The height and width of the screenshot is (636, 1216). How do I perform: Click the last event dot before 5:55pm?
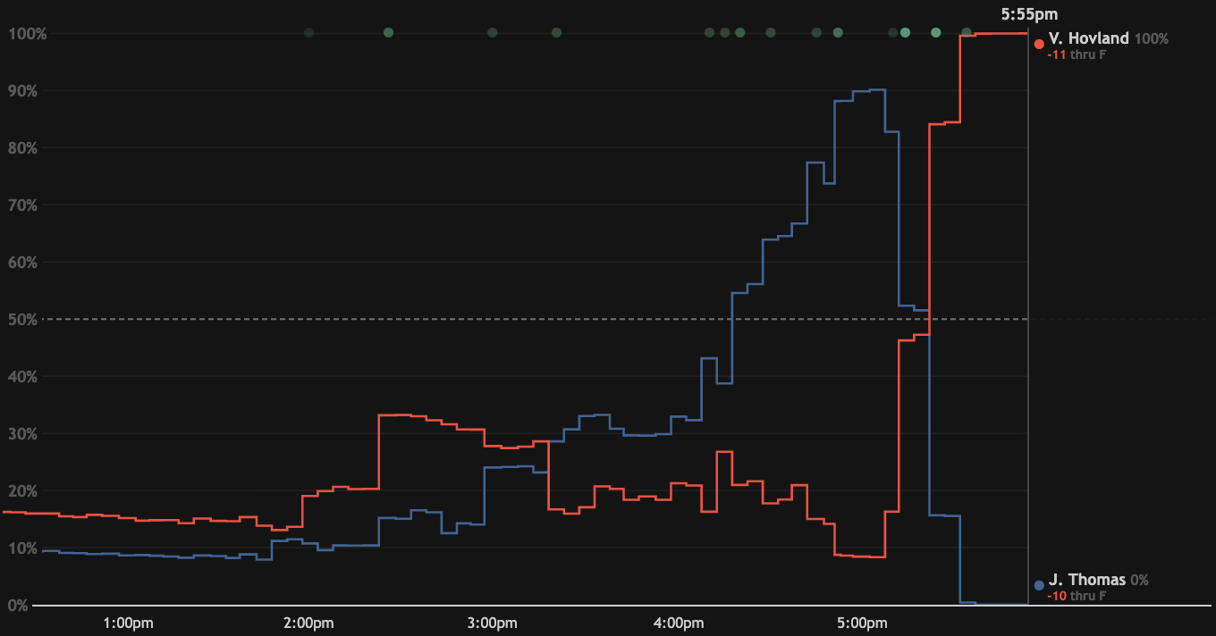[x=967, y=33]
